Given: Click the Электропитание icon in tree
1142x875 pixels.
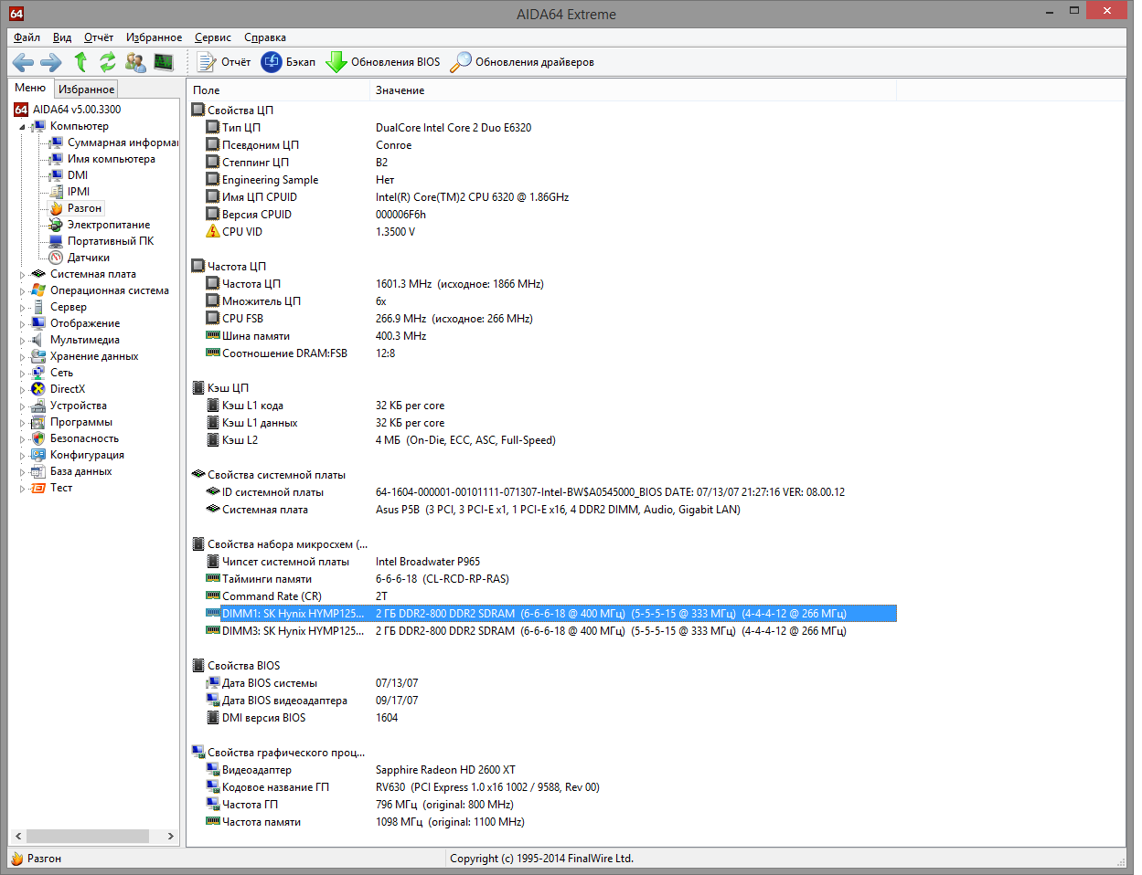Looking at the screenshot, I should (56, 225).
